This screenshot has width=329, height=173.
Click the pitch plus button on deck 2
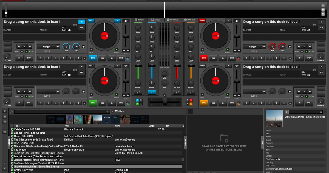point(239,50)
